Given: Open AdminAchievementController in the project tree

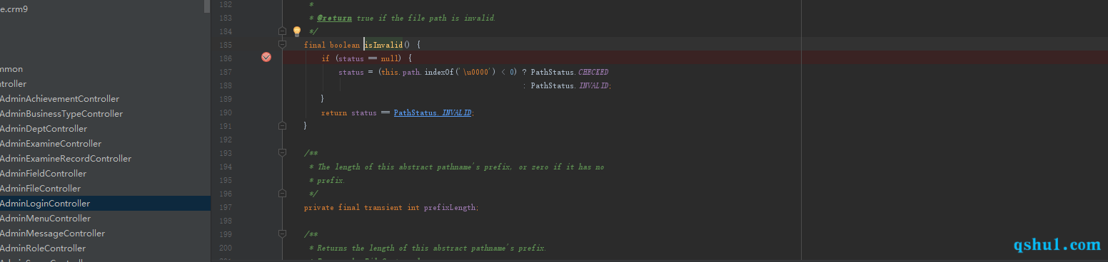Looking at the screenshot, I should point(59,99).
